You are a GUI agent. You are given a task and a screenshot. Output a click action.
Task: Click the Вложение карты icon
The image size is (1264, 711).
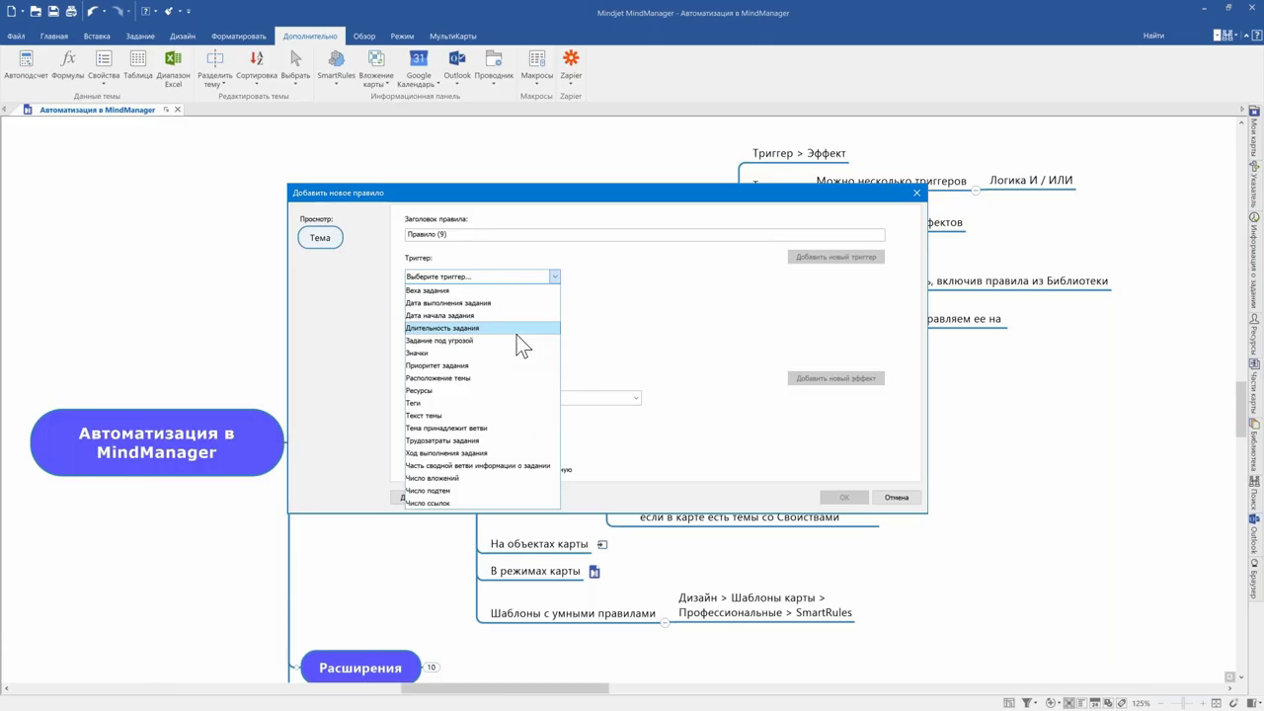pyautogui.click(x=376, y=59)
